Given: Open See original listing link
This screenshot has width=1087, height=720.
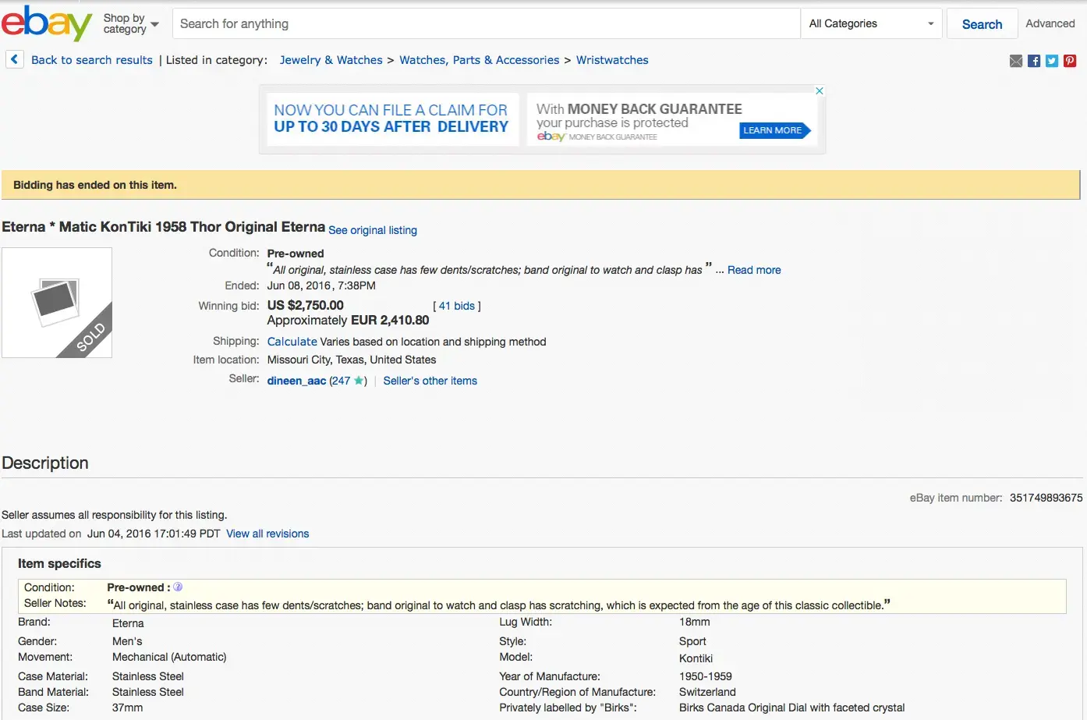Looking at the screenshot, I should [373, 230].
